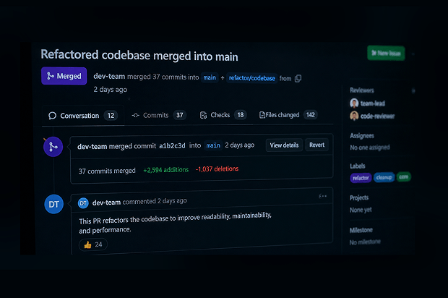Screen dimensions: 448x298
Task: Click the large DT avatar
Action: pos(53,204)
